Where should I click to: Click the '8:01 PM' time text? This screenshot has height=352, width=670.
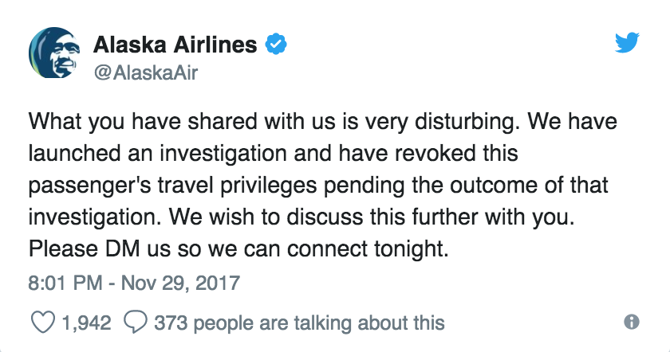(65, 284)
